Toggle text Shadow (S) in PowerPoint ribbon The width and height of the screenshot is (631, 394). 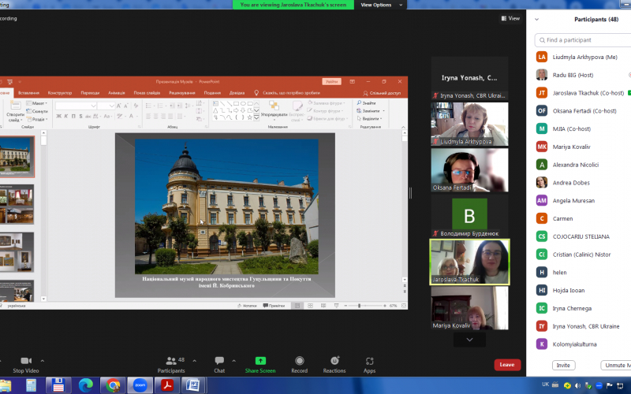[81, 116]
